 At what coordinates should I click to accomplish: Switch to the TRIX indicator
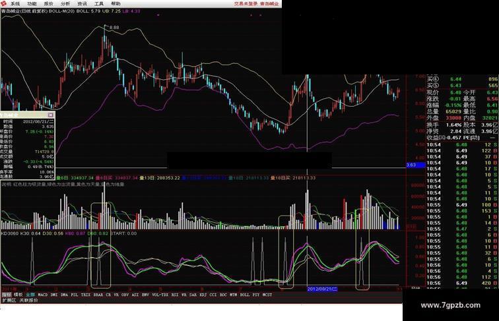coord(86,295)
